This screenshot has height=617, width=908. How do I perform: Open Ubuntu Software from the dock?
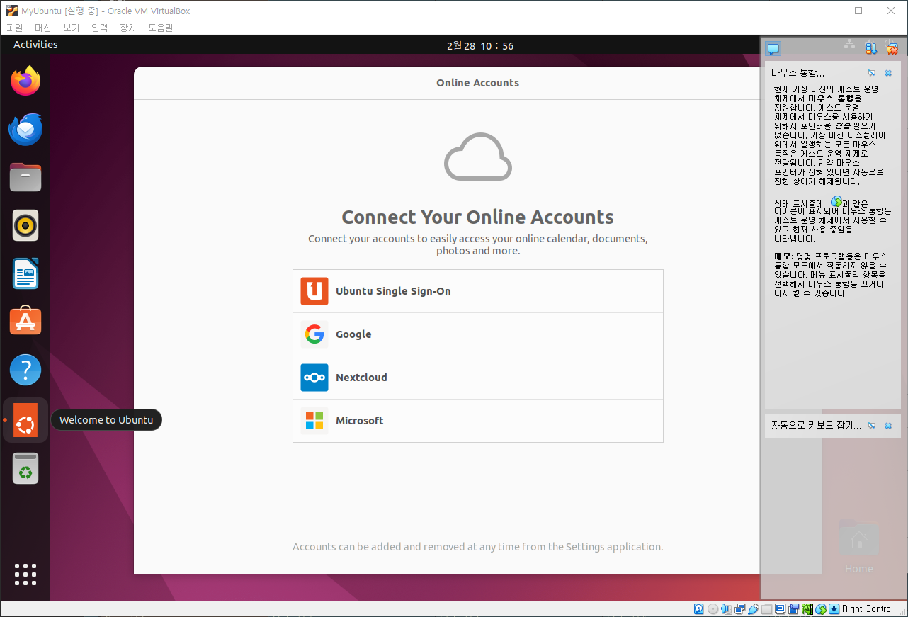point(25,321)
